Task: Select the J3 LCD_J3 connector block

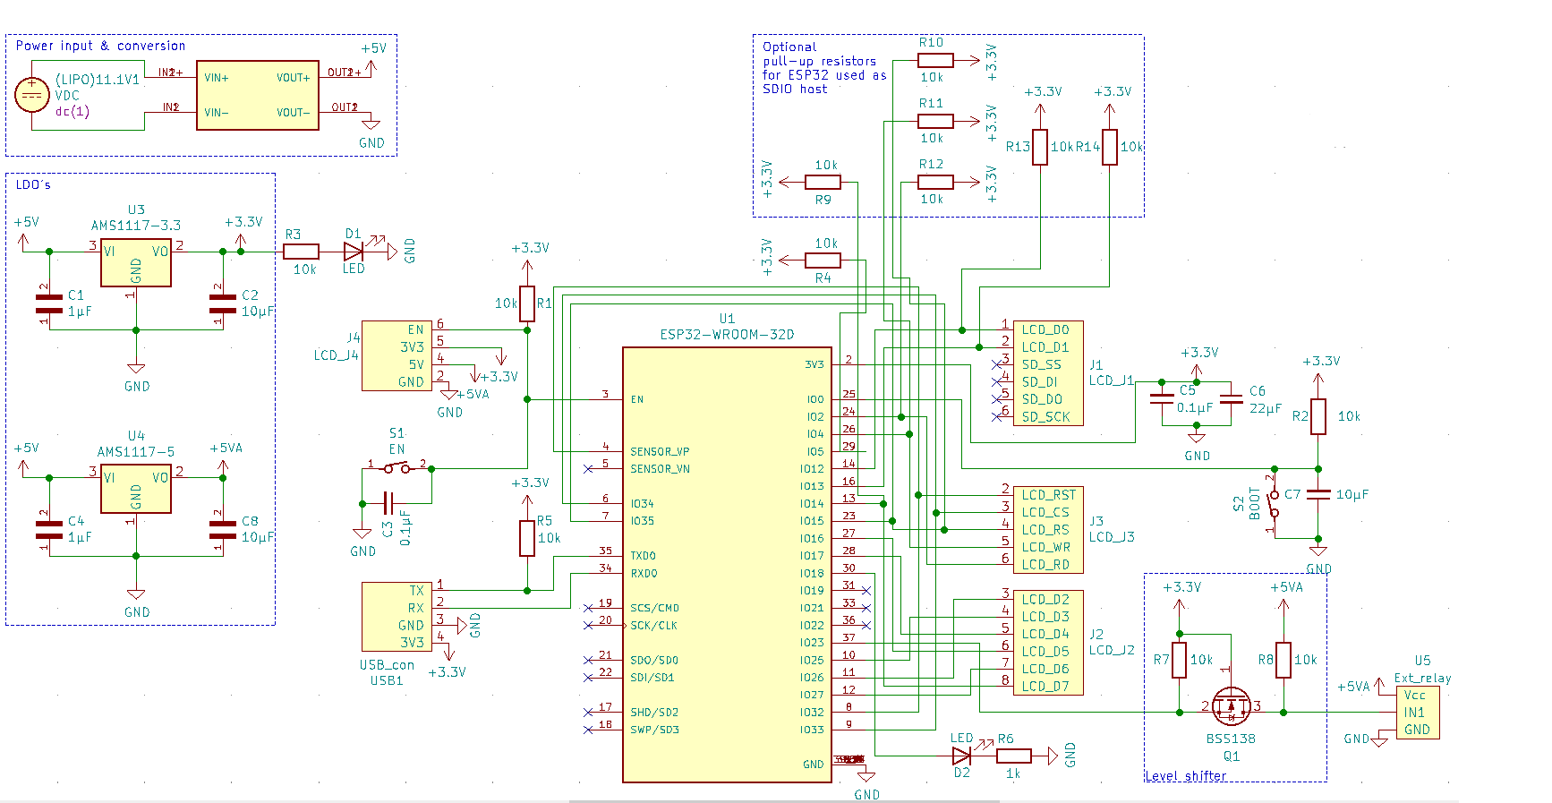Action: coord(1048,529)
